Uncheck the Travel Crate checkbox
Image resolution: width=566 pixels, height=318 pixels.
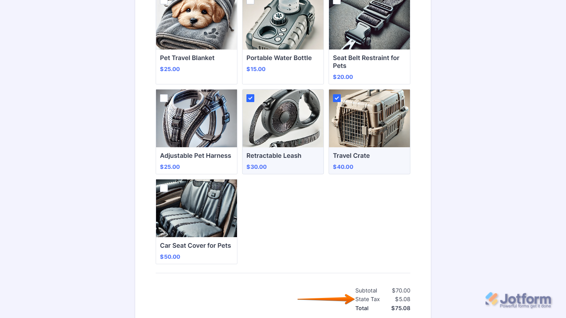pyautogui.click(x=337, y=98)
